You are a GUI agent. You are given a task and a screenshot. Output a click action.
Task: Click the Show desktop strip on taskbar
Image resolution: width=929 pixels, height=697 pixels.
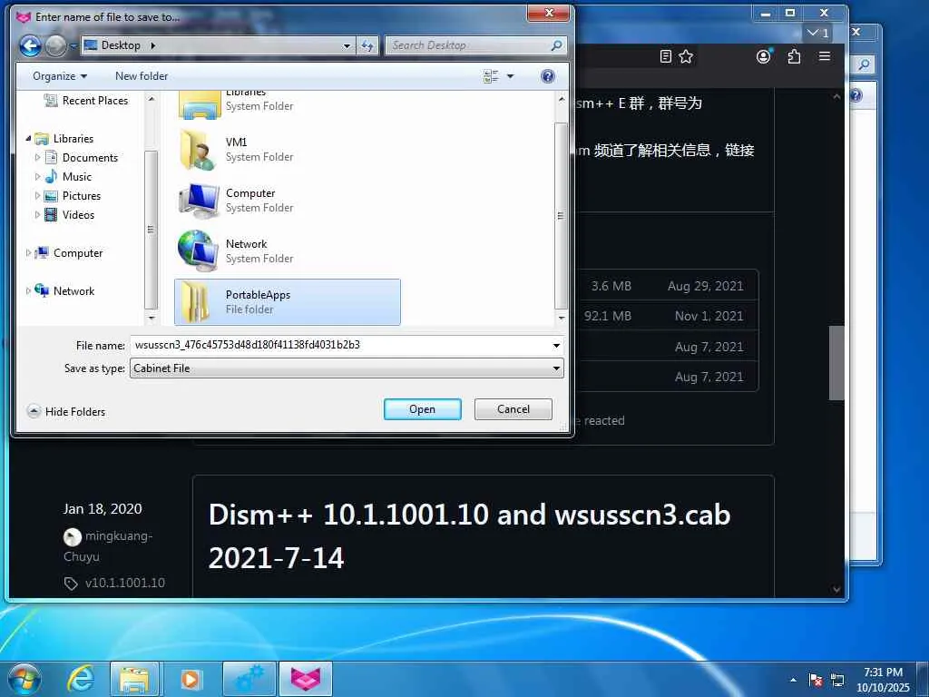coord(923,680)
